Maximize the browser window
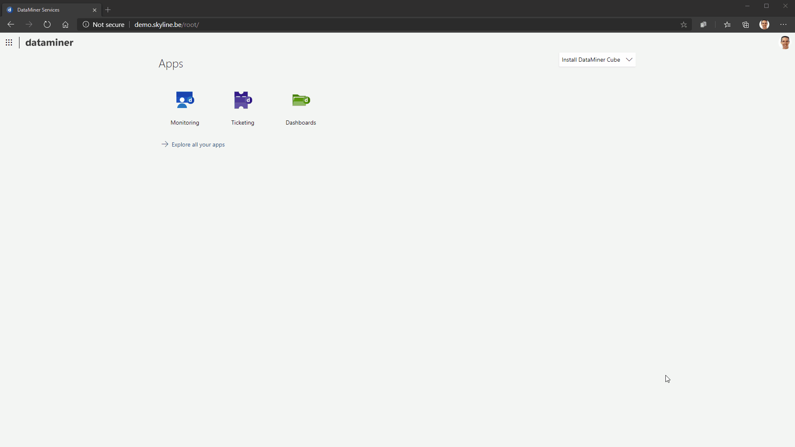This screenshot has width=795, height=447. click(766, 6)
